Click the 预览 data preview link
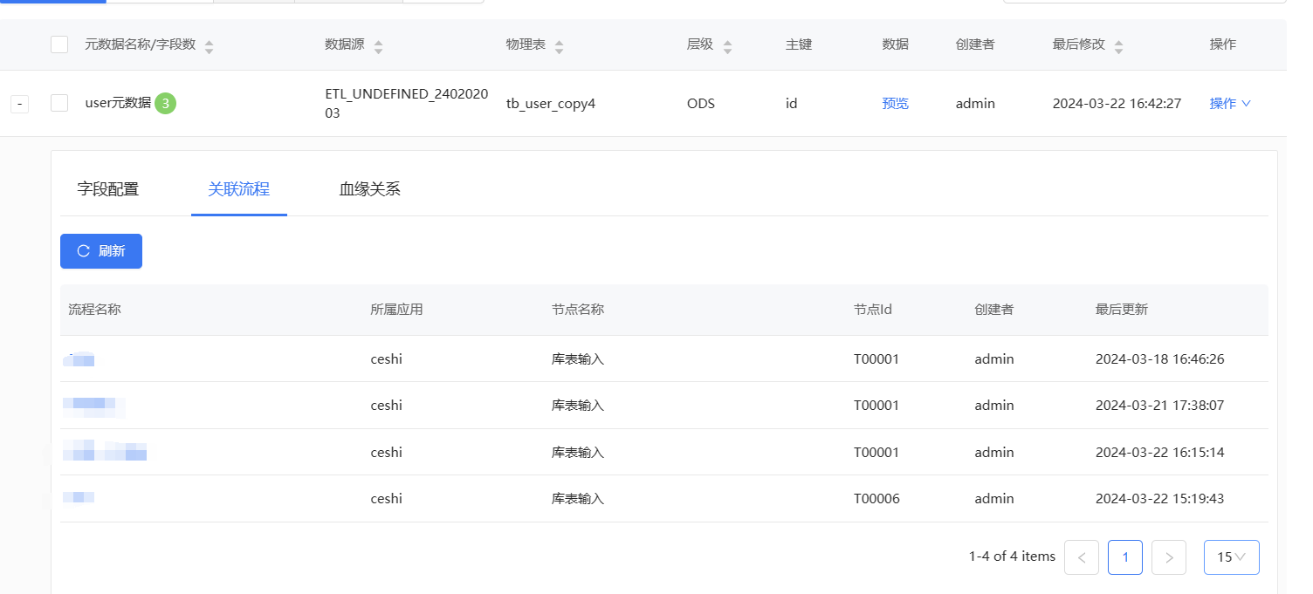The width and height of the screenshot is (1313, 594). [x=896, y=103]
